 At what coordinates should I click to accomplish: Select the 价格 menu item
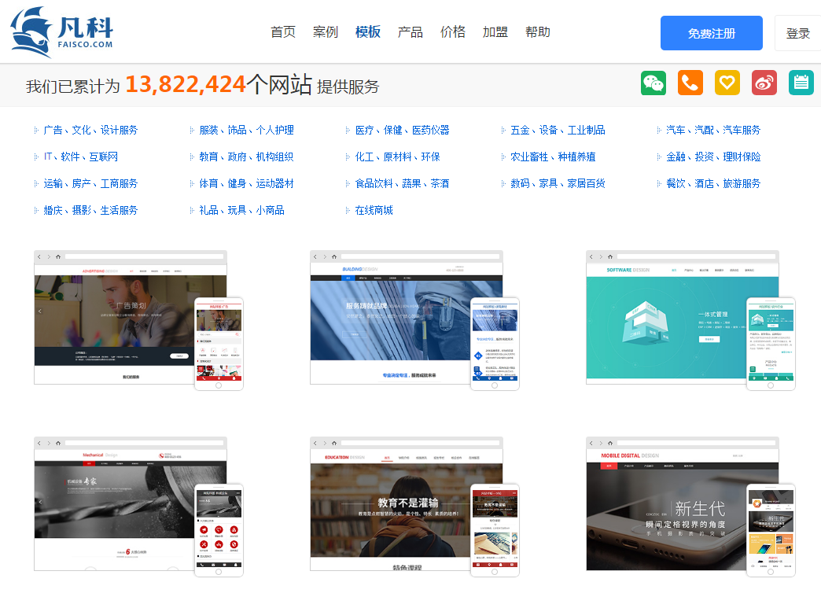click(453, 32)
